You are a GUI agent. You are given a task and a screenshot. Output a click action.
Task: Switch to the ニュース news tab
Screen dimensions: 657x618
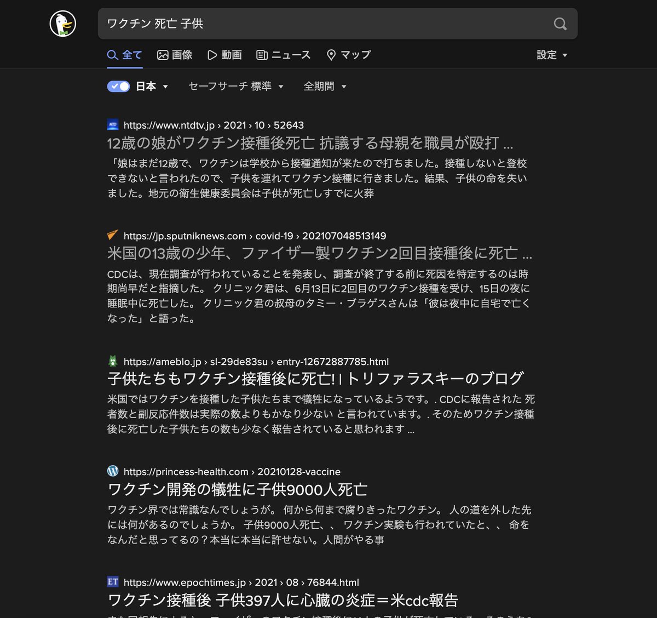pyautogui.click(x=284, y=55)
